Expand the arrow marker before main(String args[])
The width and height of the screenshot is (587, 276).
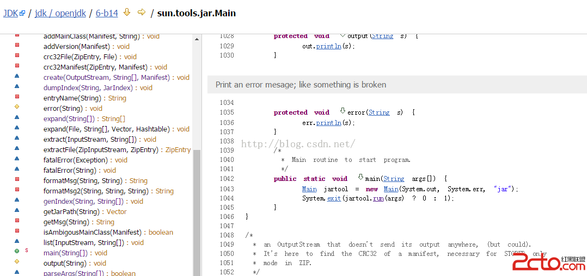pos(360,177)
